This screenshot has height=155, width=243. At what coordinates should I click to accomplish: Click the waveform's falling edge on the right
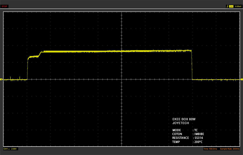(192, 65)
